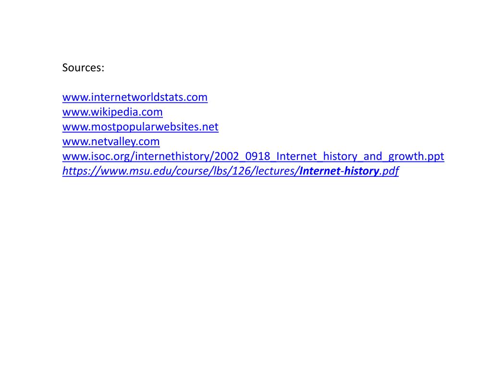Screen dimensions: 492x369
Task: Follow the www.netvalley.com hyperlink
Action: [x=111, y=142]
